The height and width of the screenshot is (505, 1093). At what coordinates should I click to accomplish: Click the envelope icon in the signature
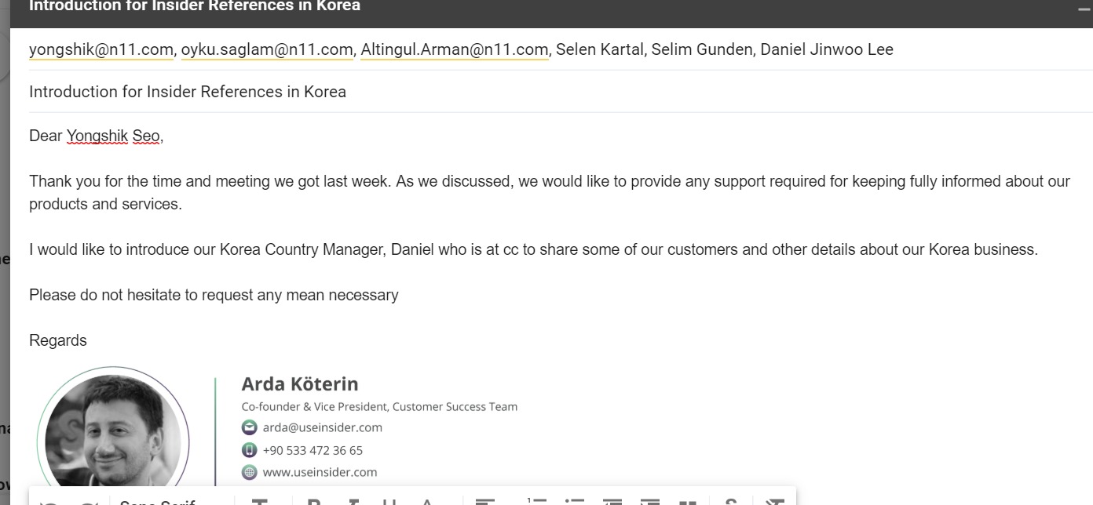(249, 427)
